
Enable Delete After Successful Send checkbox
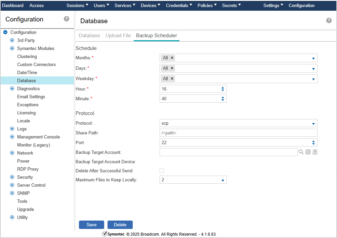coord(162,171)
